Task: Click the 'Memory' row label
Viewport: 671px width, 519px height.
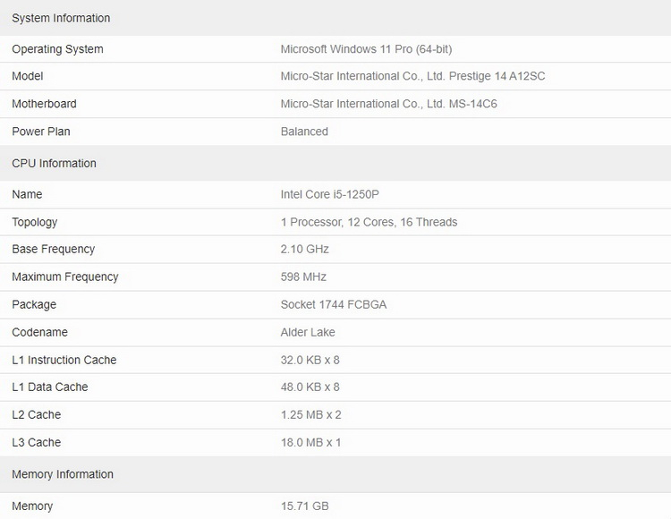Action: coord(32,506)
